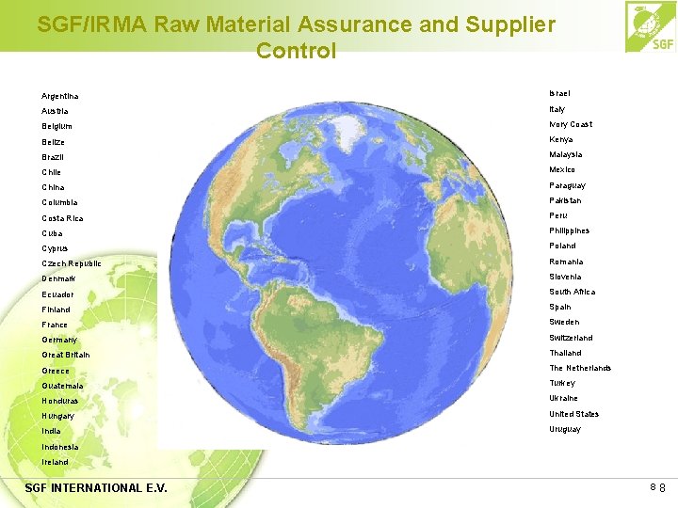Select 'China' in the country list
Image resolution: width=678 pixels, height=508 pixels.
point(53,187)
